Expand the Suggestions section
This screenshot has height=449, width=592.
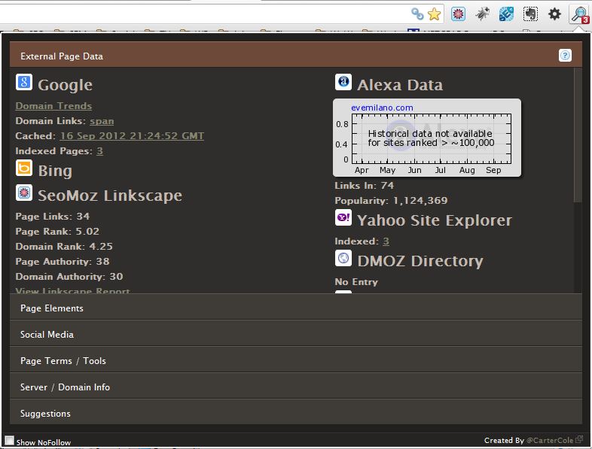[x=295, y=413]
